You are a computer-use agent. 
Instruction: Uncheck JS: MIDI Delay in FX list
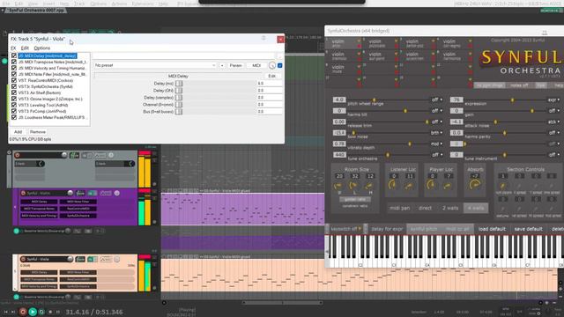point(14,55)
